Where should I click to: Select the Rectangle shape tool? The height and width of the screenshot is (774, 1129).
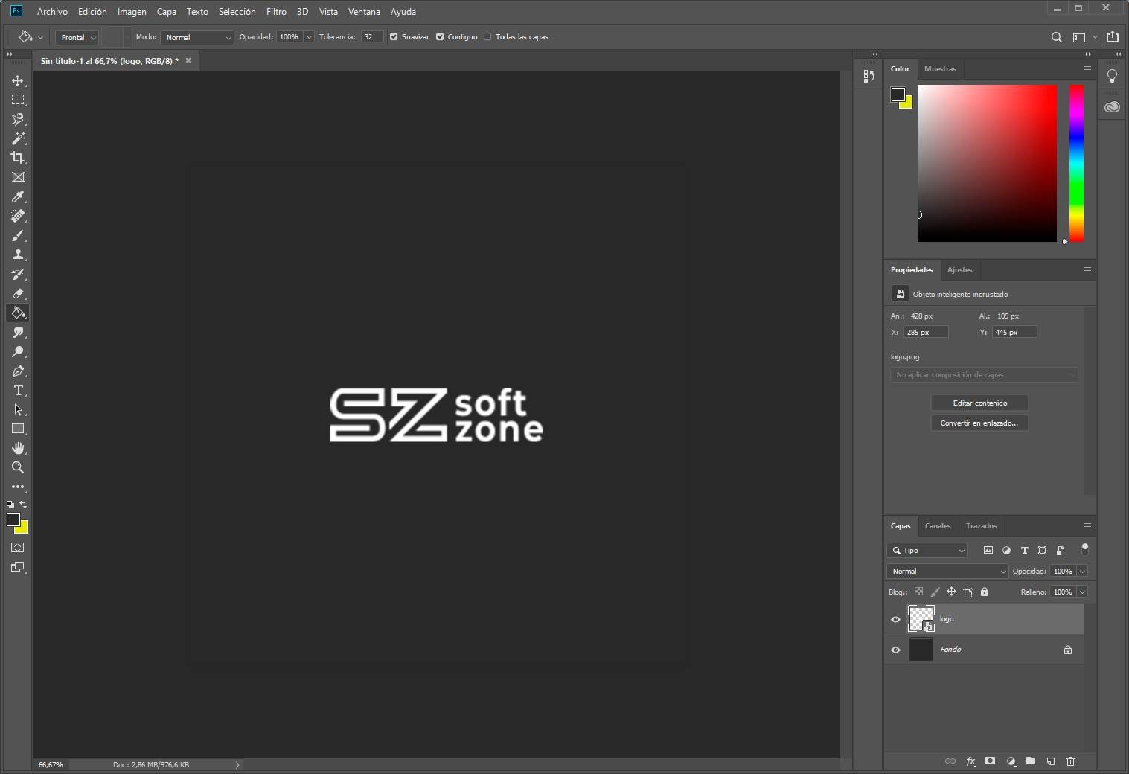(18, 429)
